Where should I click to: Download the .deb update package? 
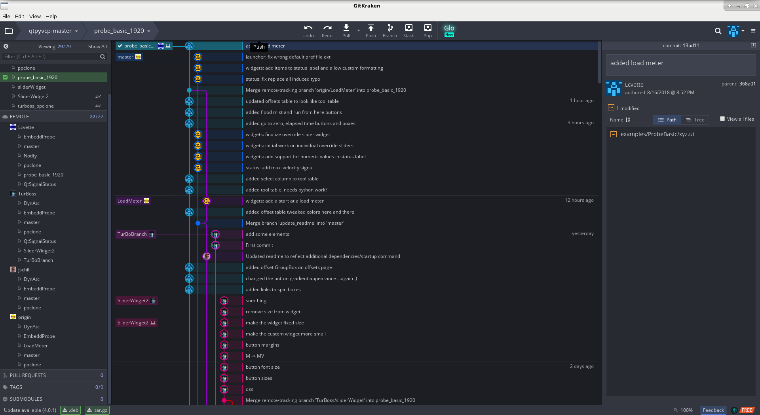click(x=70, y=410)
